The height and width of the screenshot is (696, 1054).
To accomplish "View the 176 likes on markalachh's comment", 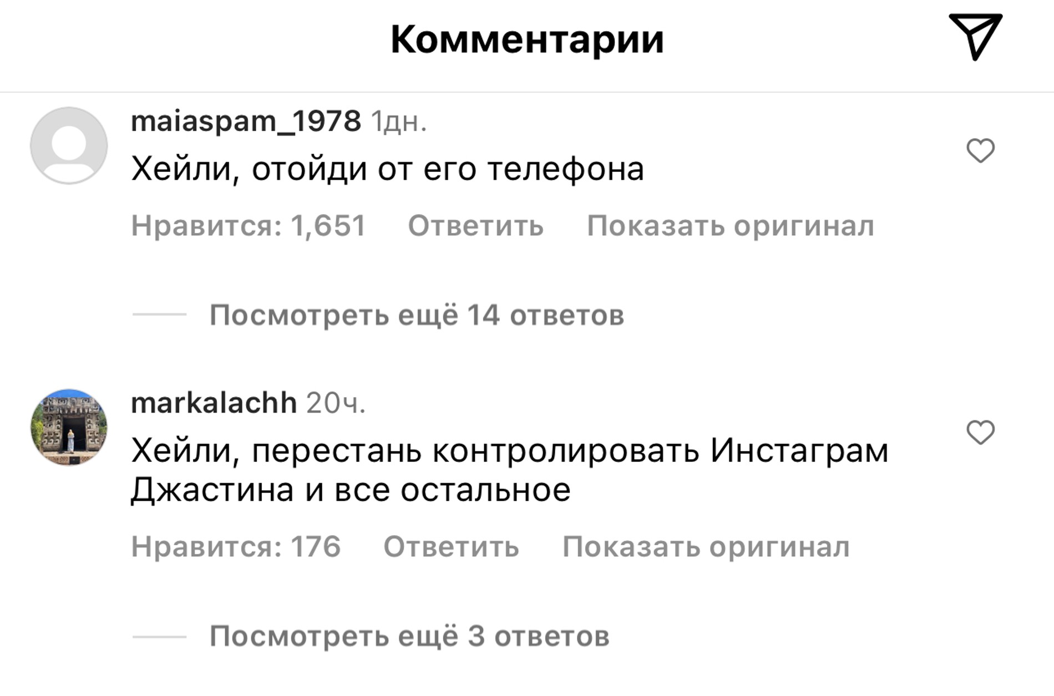I will (x=236, y=547).
